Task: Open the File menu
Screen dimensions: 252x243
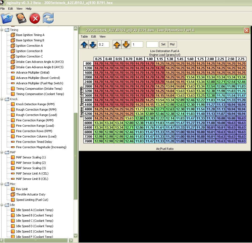Action: tap(2, 9)
